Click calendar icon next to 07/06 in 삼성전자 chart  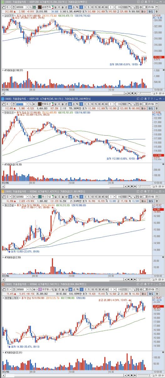point(157,7)
